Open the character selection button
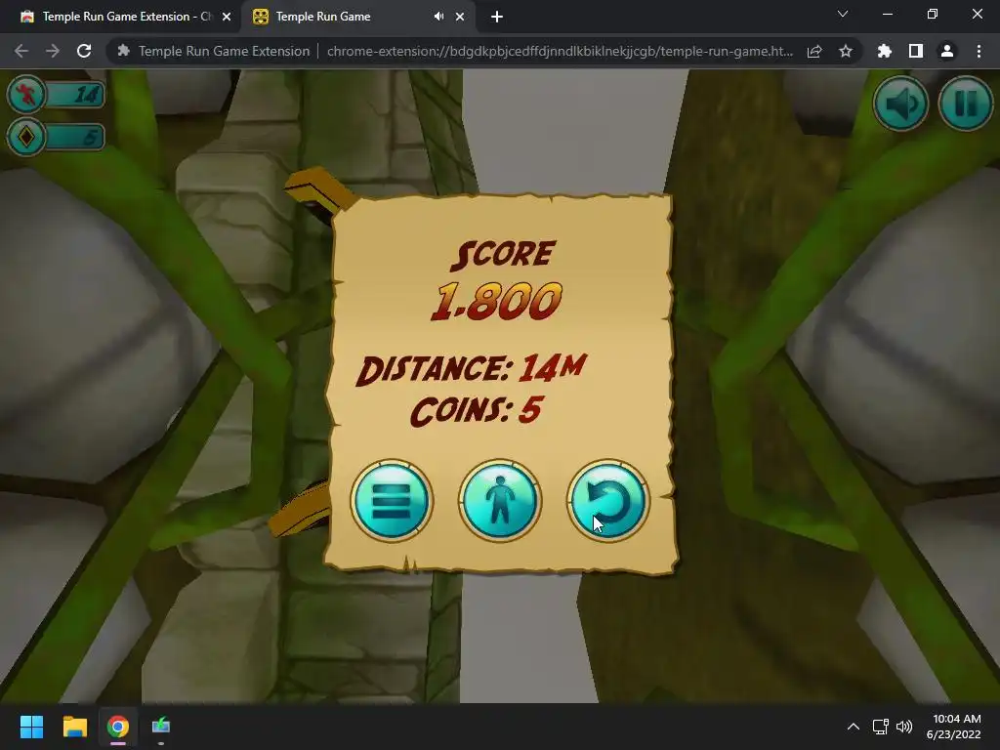 pyautogui.click(x=500, y=501)
